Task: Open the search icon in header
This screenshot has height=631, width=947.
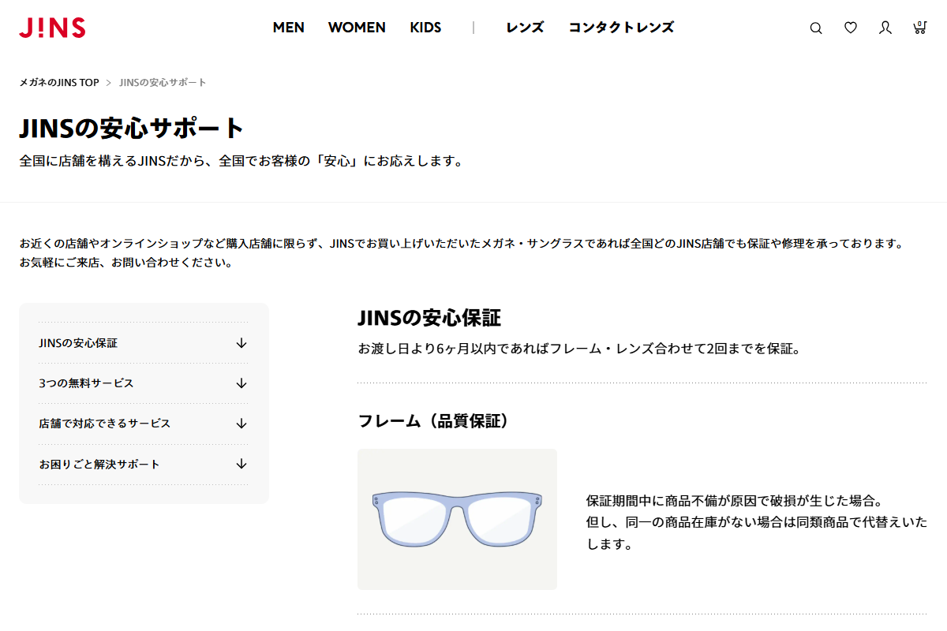Action: tap(816, 28)
